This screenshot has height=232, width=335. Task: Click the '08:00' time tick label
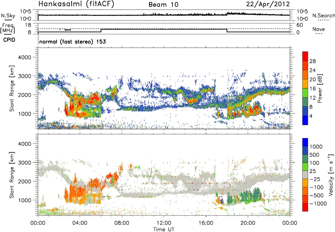[x=121, y=223]
